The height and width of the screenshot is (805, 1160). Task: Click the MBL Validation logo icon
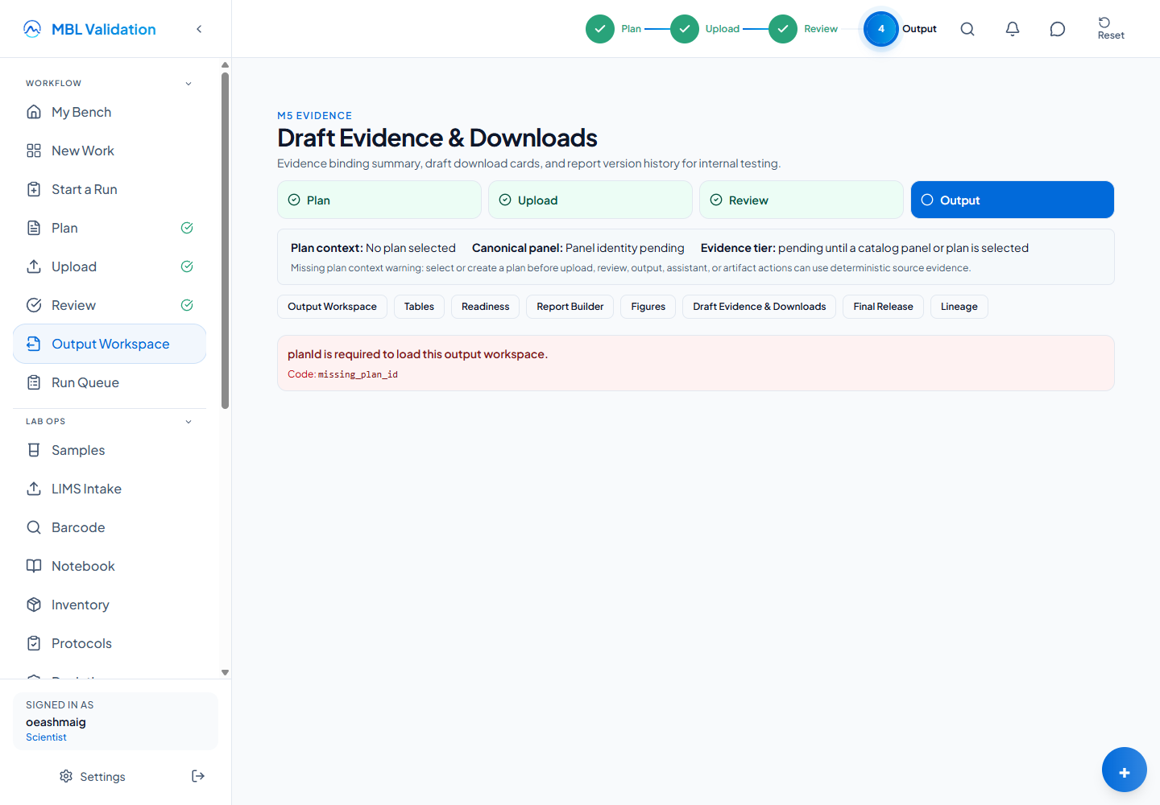point(32,29)
